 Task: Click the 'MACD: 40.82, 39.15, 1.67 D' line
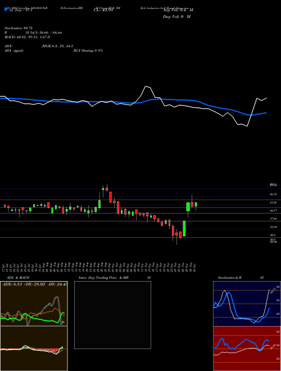28,37
